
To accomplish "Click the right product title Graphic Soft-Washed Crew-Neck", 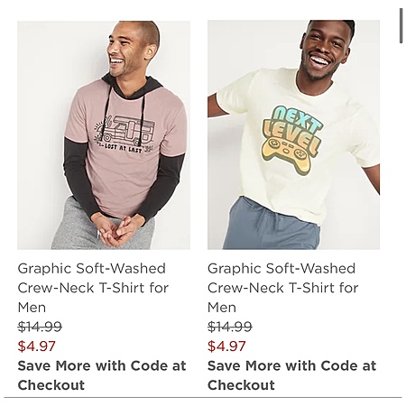I will tap(283, 288).
